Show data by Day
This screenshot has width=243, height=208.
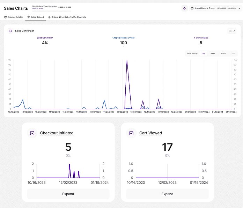coord(203,53)
